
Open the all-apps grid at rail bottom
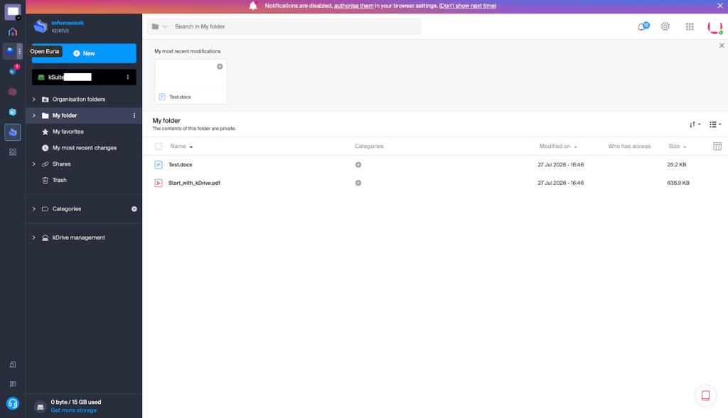pos(13,152)
